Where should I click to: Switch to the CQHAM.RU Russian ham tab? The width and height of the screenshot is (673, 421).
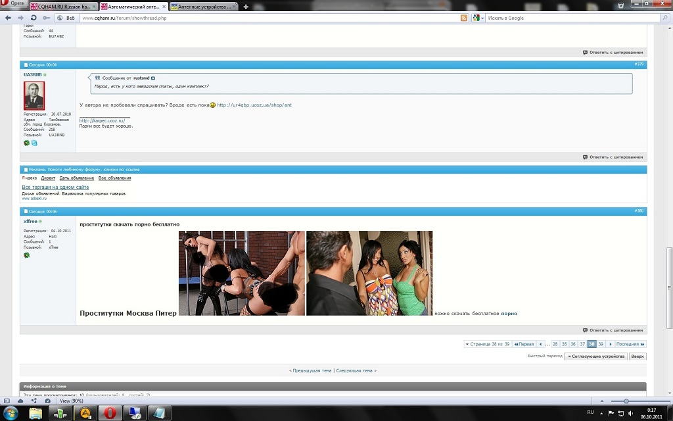(x=64, y=7)
